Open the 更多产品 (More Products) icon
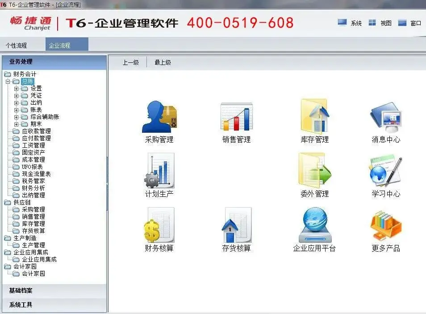Image resolution: width=426 pixels, height=314 pixels. click(385, 227)
